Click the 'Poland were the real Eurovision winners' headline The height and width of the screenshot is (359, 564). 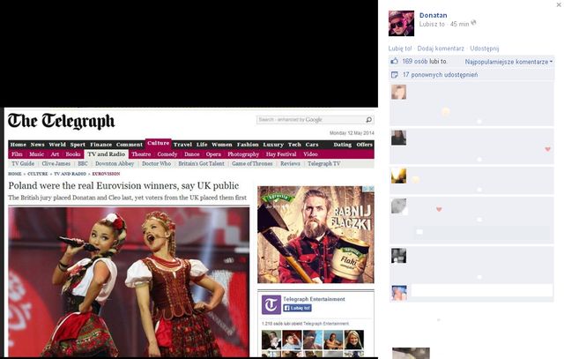123,186
